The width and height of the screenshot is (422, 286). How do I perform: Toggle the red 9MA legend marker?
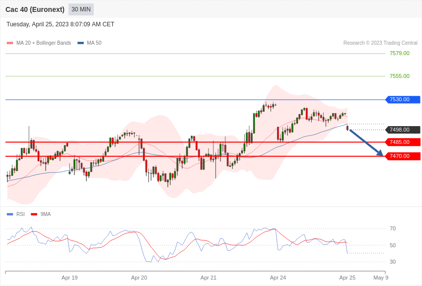[34, 214]
